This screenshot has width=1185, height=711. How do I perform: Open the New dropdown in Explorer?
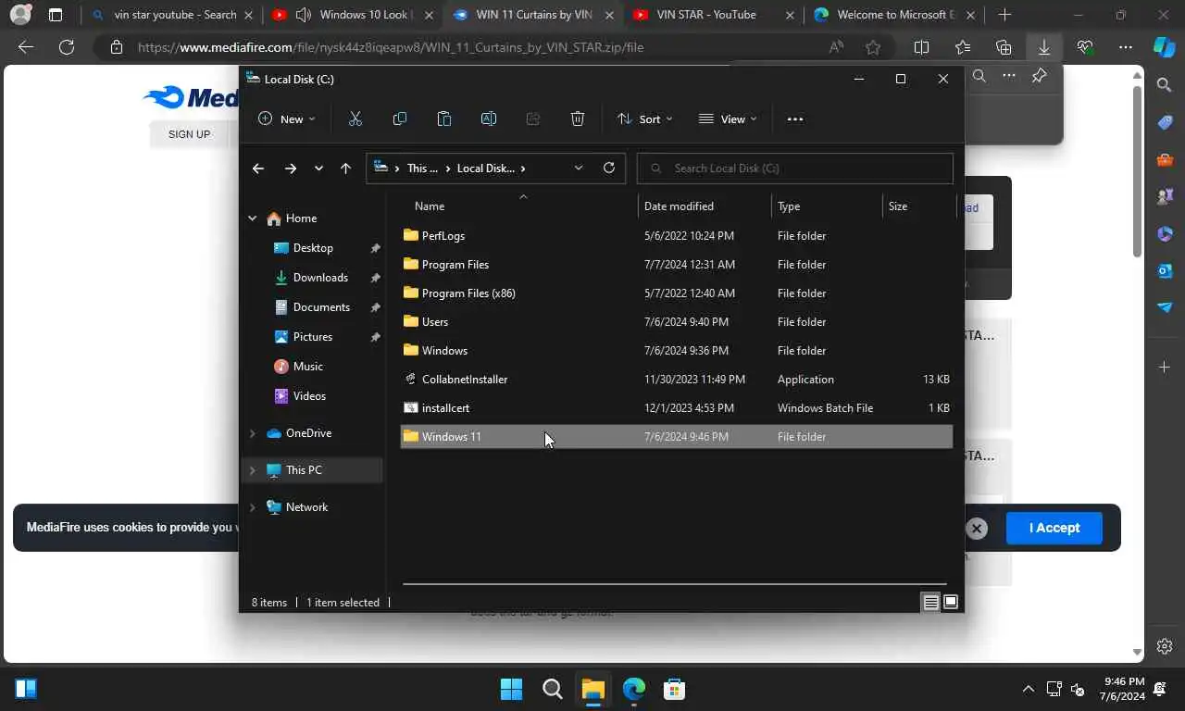tap(286, 118)
